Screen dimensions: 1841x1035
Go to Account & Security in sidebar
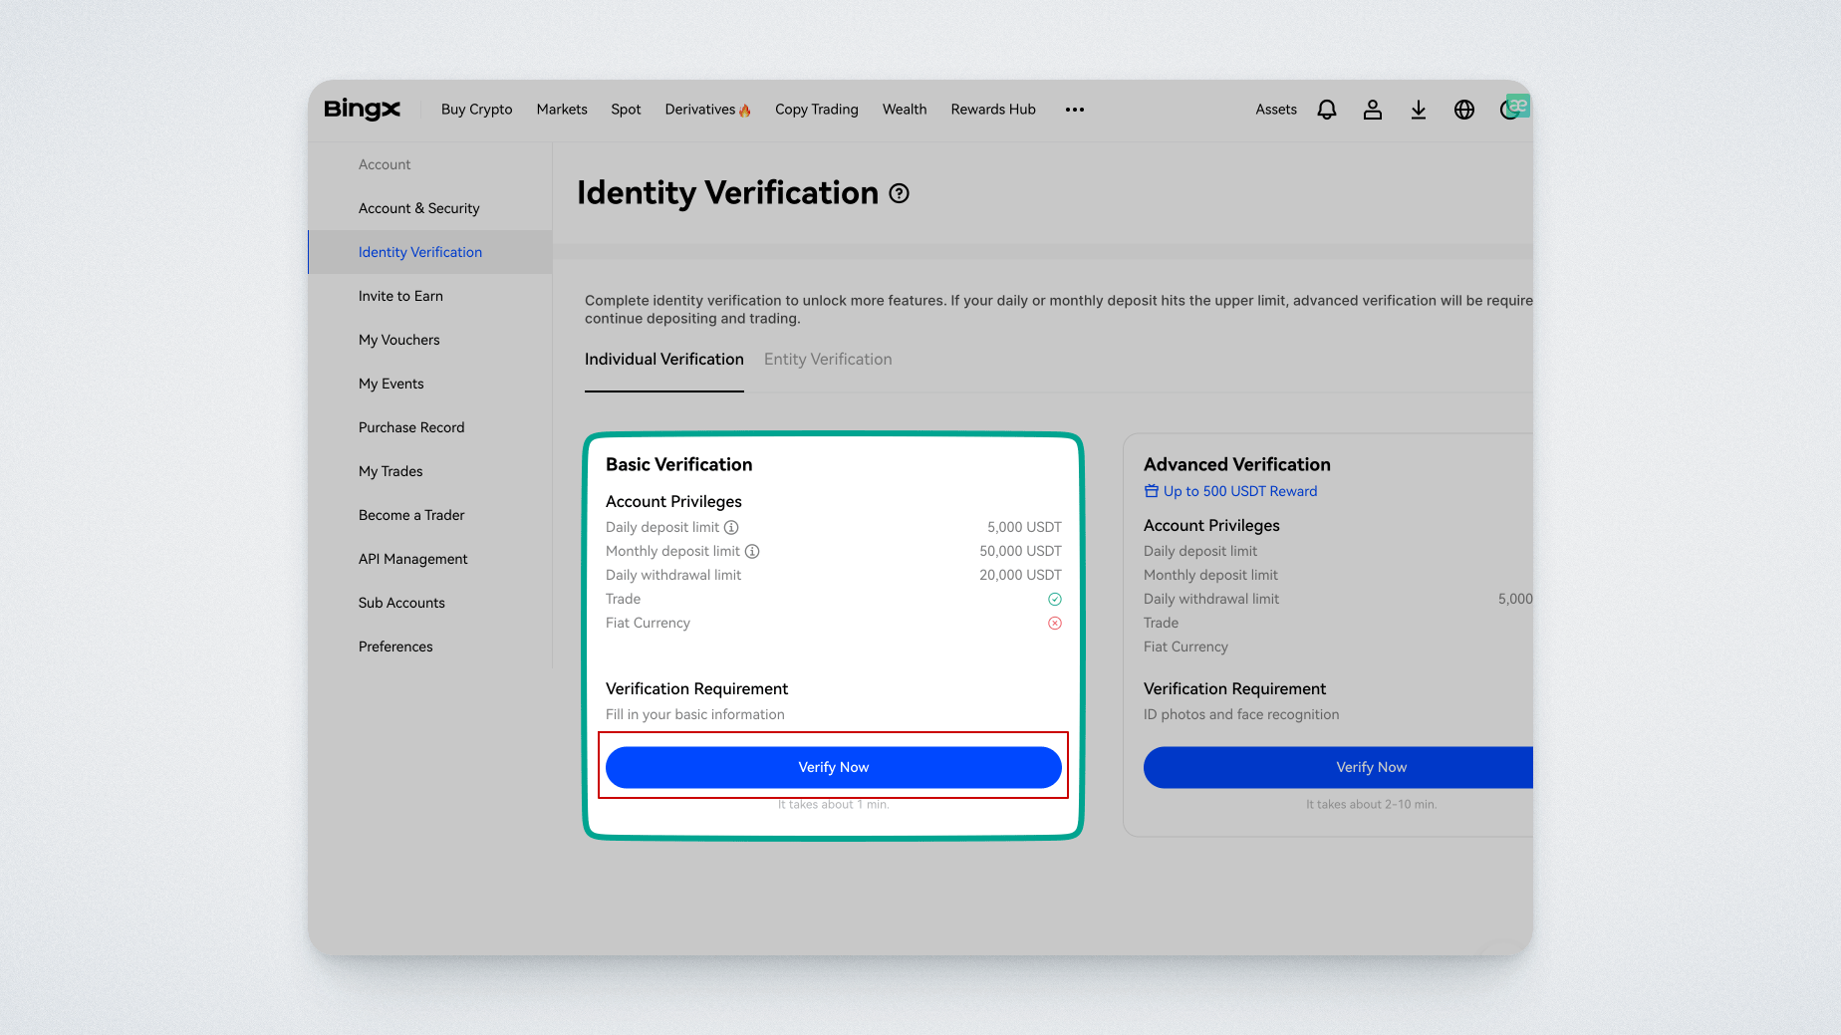coord(418,208)
